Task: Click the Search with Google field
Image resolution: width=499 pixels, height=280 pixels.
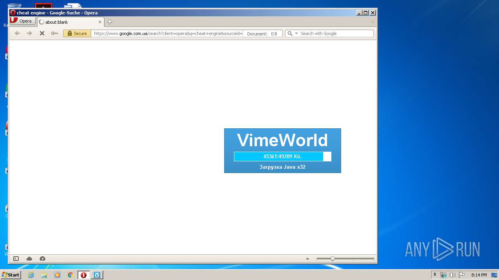Action: click(x=336, y=33)
